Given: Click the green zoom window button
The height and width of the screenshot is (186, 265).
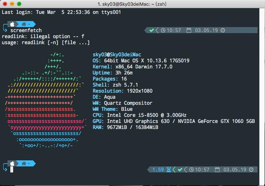Looking at the screenshot, I should coord(19,4).
